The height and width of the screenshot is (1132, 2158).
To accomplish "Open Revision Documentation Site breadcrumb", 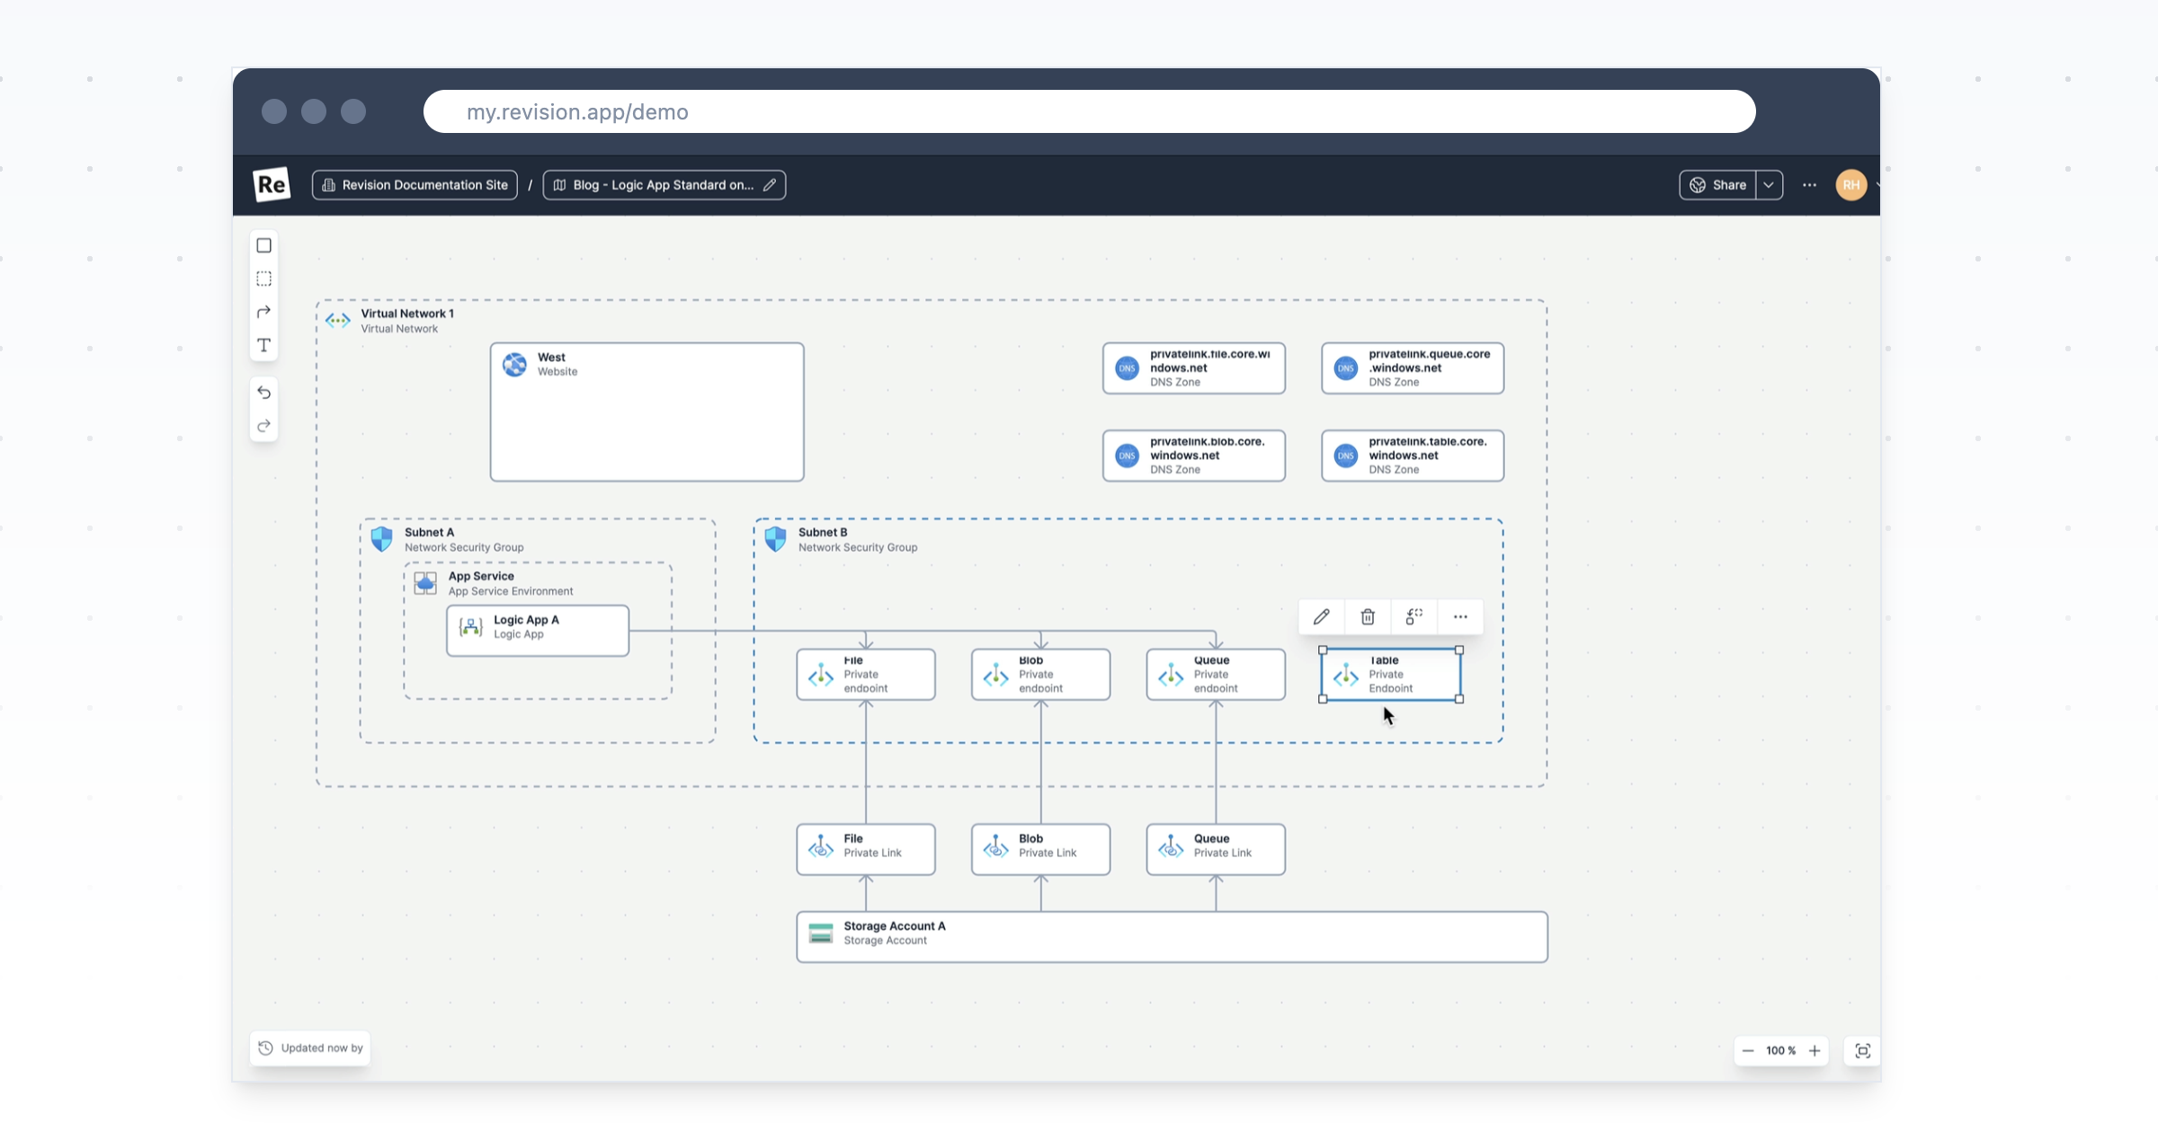I will (x=415, y=185).
